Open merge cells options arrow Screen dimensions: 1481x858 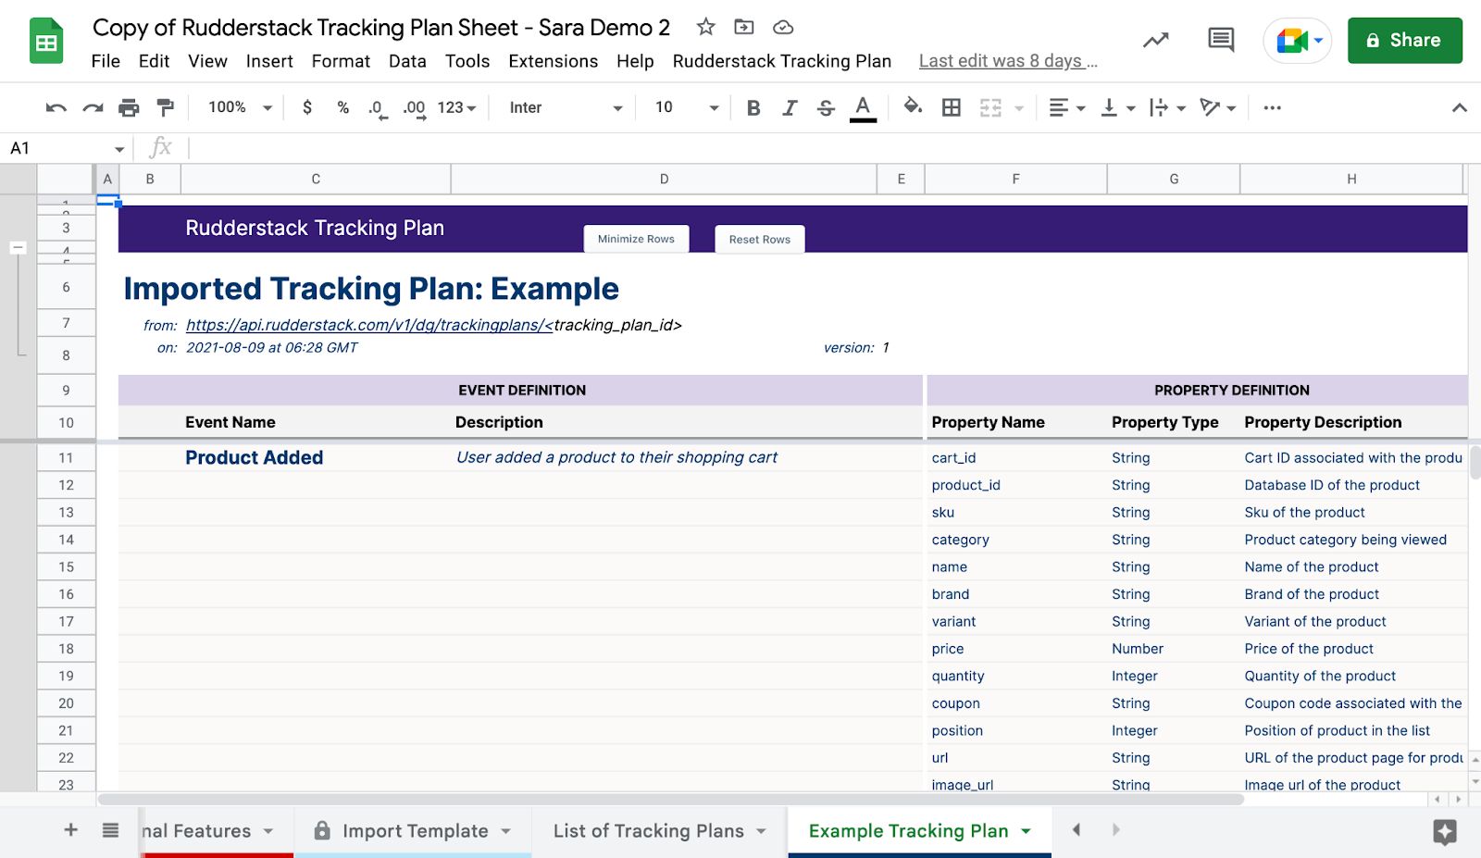[1019, 107]
